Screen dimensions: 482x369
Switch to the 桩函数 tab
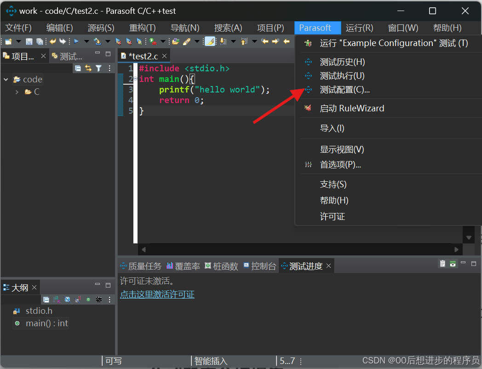pyautogui.click(x=221, y=266)
